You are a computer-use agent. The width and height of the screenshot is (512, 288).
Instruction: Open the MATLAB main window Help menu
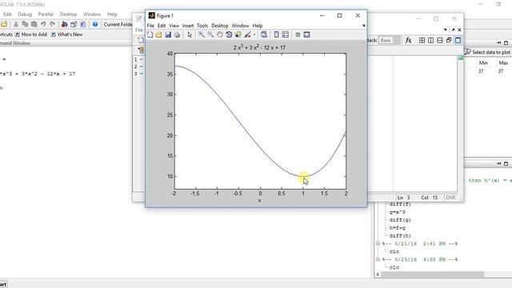[112, 14]
